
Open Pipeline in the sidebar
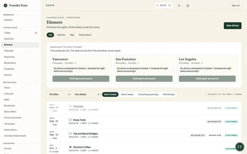coord(21,20)
